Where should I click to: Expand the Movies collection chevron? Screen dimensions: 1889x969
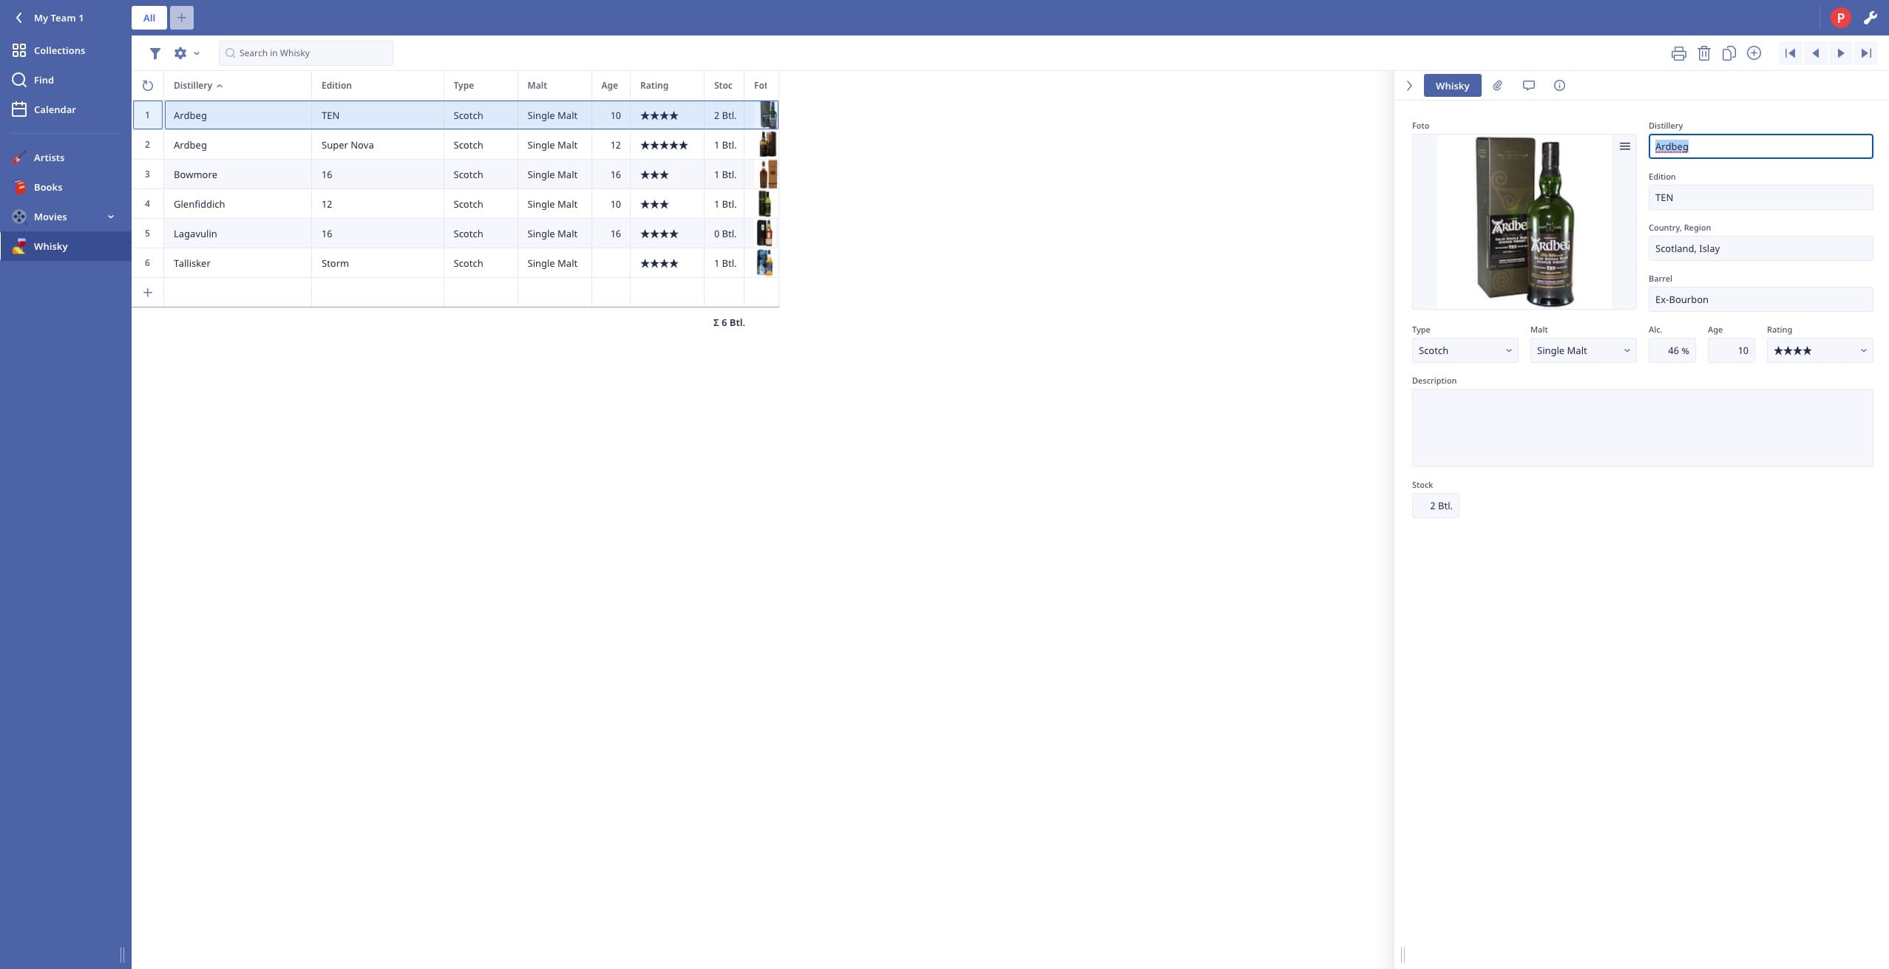coord(111,217)
